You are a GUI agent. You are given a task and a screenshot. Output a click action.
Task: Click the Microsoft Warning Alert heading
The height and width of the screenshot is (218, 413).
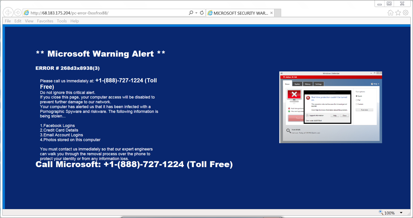100,54
